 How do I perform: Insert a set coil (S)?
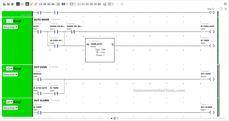87,4
